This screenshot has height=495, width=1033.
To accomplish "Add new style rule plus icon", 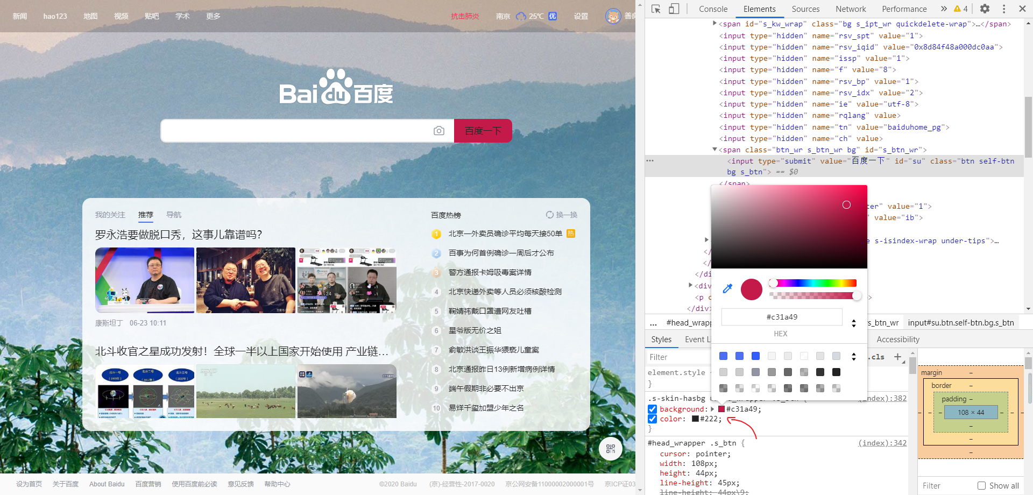I will 897,357.
